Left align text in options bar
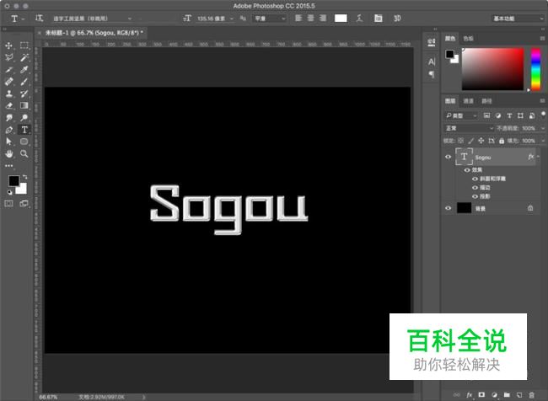The image size is (548, 401). (298, 19)
